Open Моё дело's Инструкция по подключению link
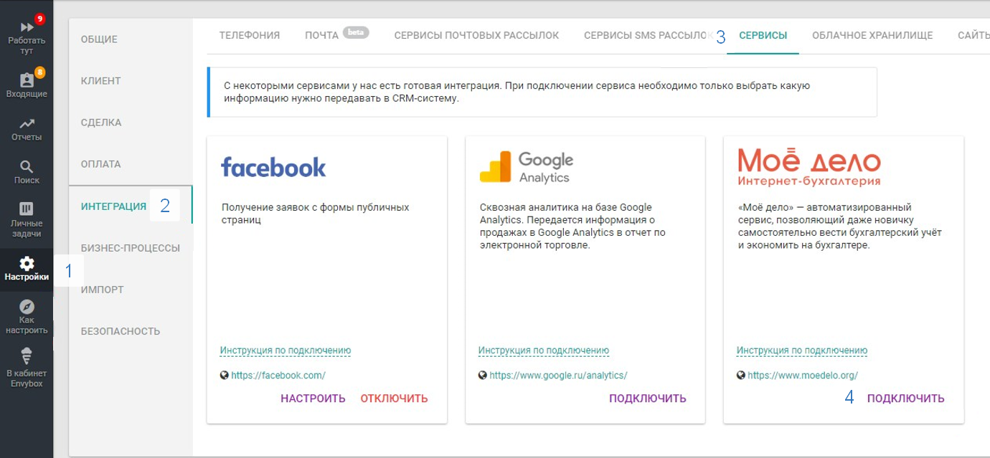The height and width of the screenshot is (458, 990). (x=802, y=350)
